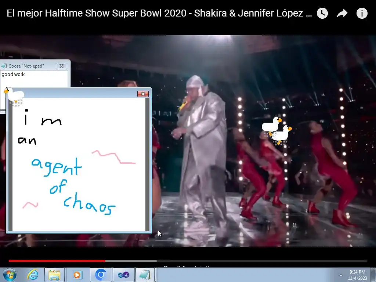Screen dimensions: 376x282
Task: Click the "good work" text in Not-epad
Action: point(13,74)
